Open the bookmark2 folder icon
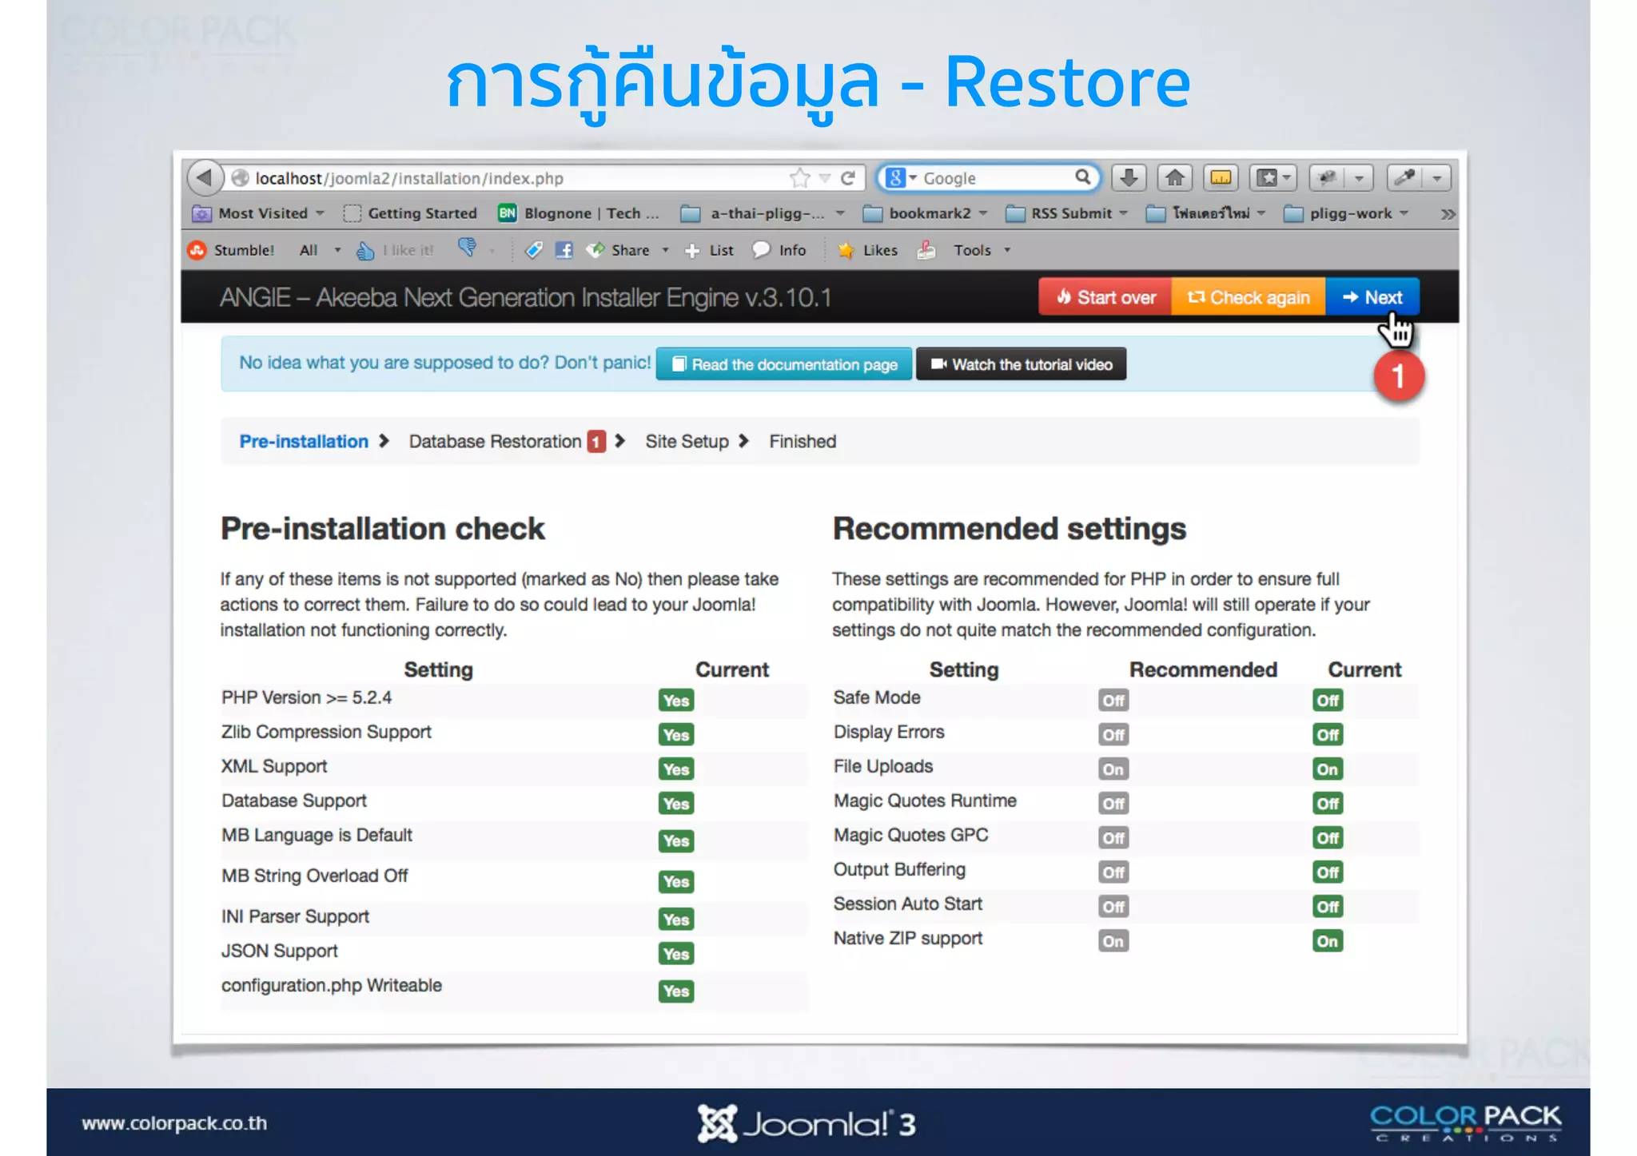Viewport: 1637px width, 1156px height. (x=873, y=213)
